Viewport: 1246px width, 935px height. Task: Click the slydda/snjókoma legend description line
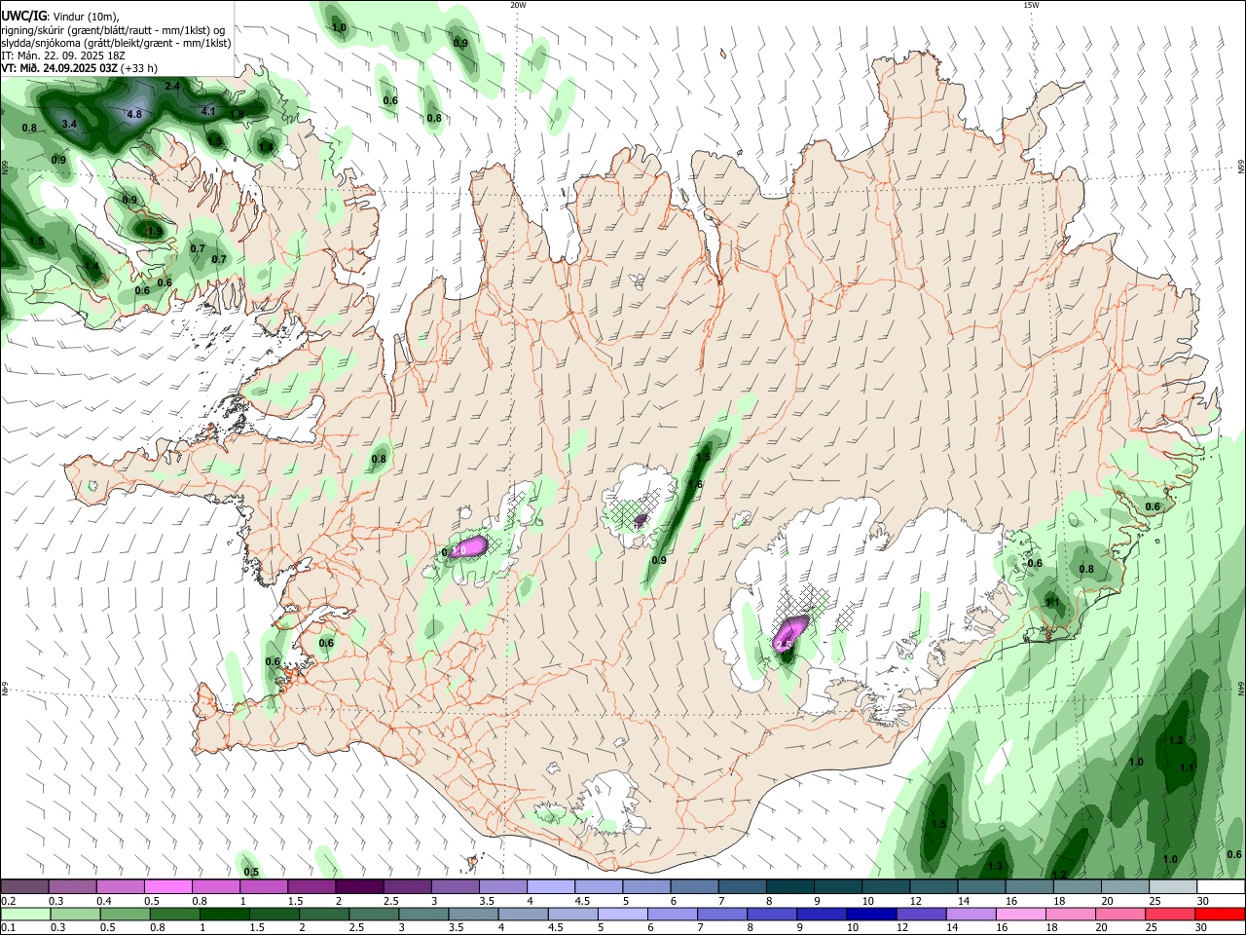(x=116, y=43)
